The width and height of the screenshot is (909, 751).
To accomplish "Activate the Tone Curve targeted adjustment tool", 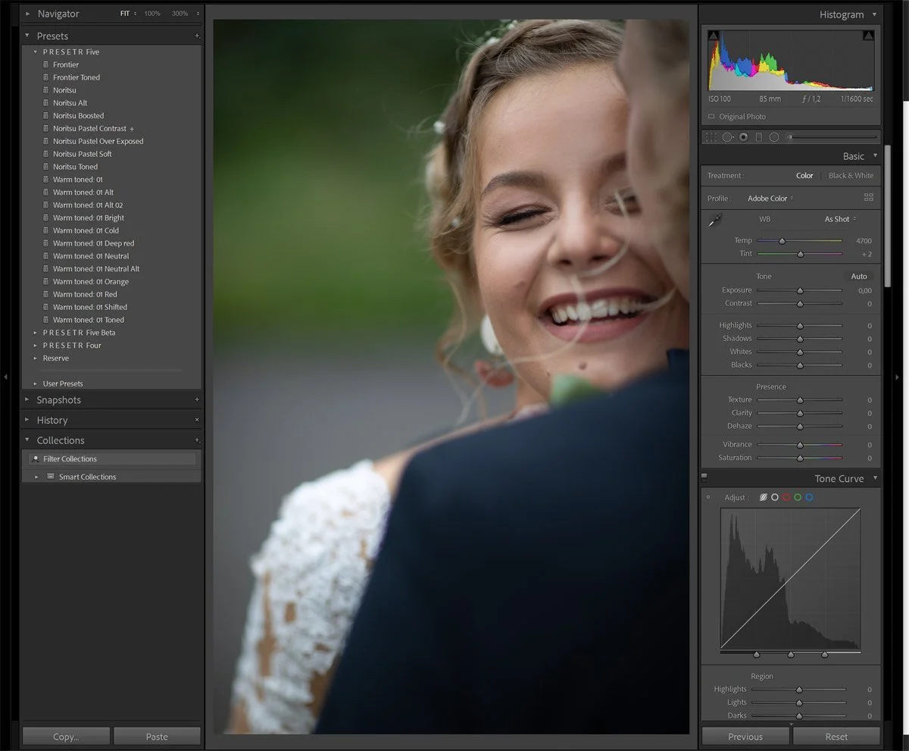I will click(708, 497).
